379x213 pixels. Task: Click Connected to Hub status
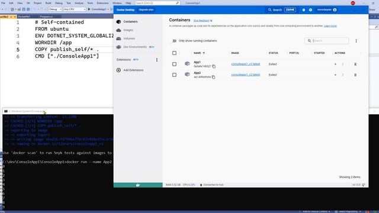211,185
